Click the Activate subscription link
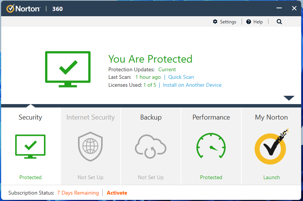303x201 pixels. [117, 193]
